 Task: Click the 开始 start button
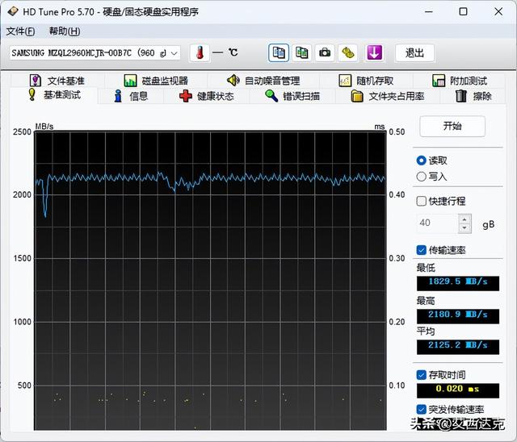point(452,126)
